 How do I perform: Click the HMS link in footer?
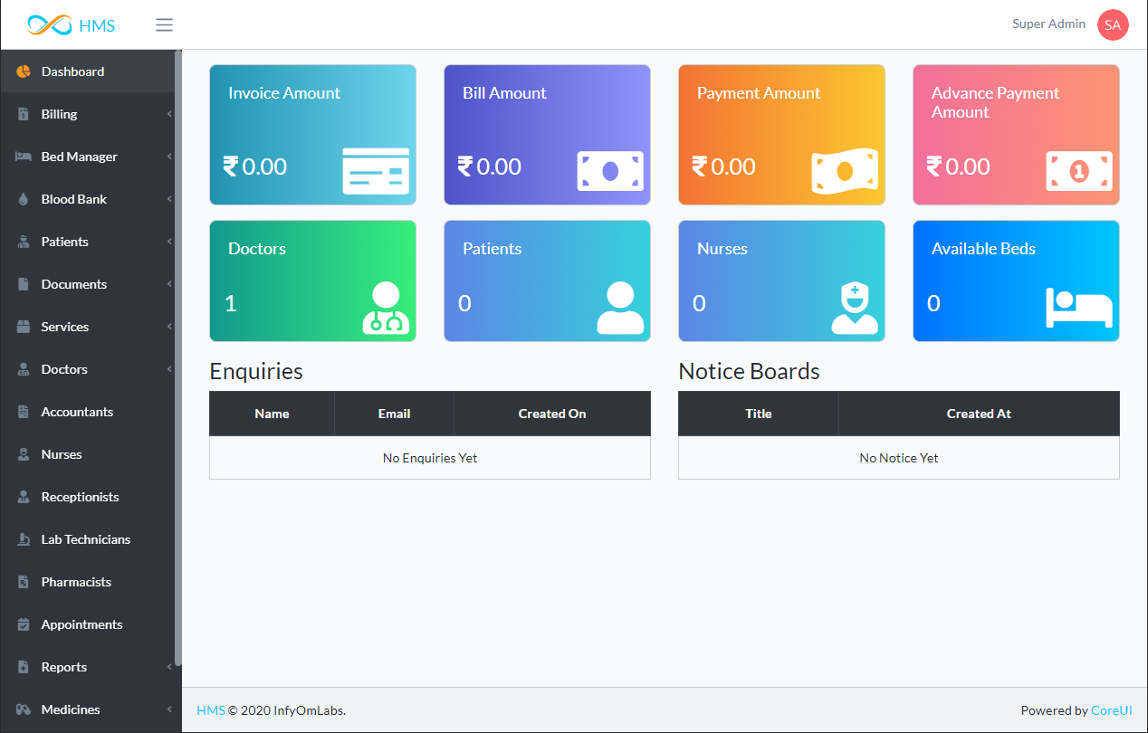(x=210, y=710)
